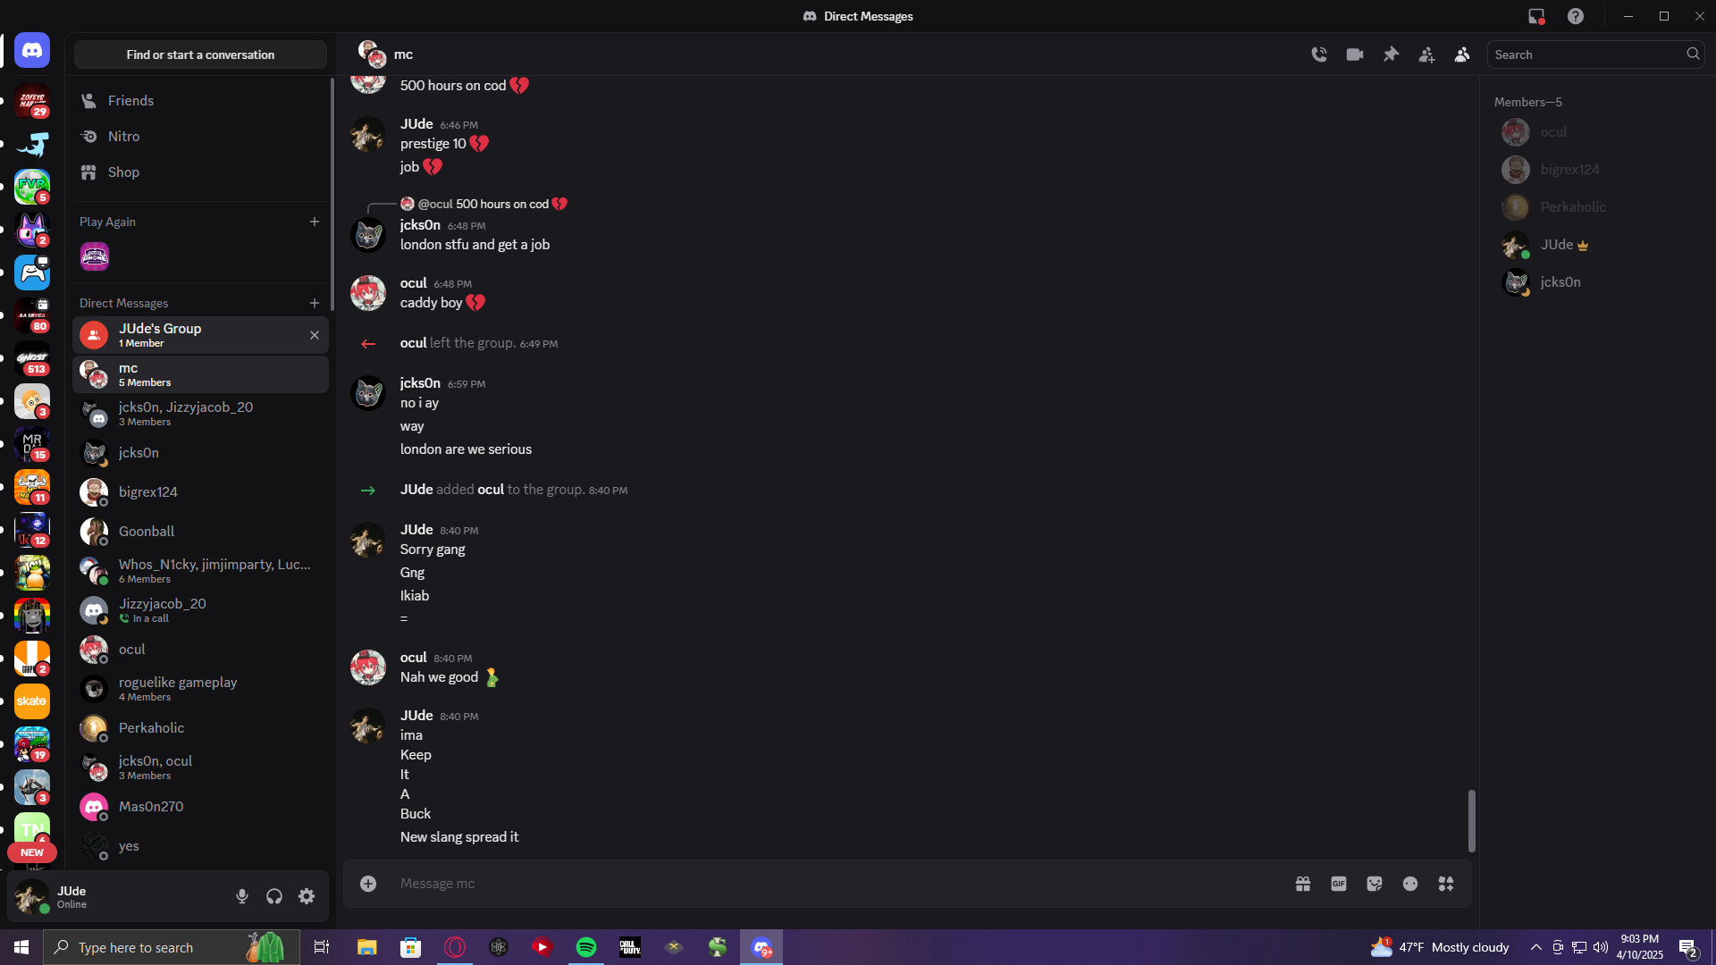Hide the member list panel
This screenshot has height=965, width=1716.
(x=1462, y=55)
